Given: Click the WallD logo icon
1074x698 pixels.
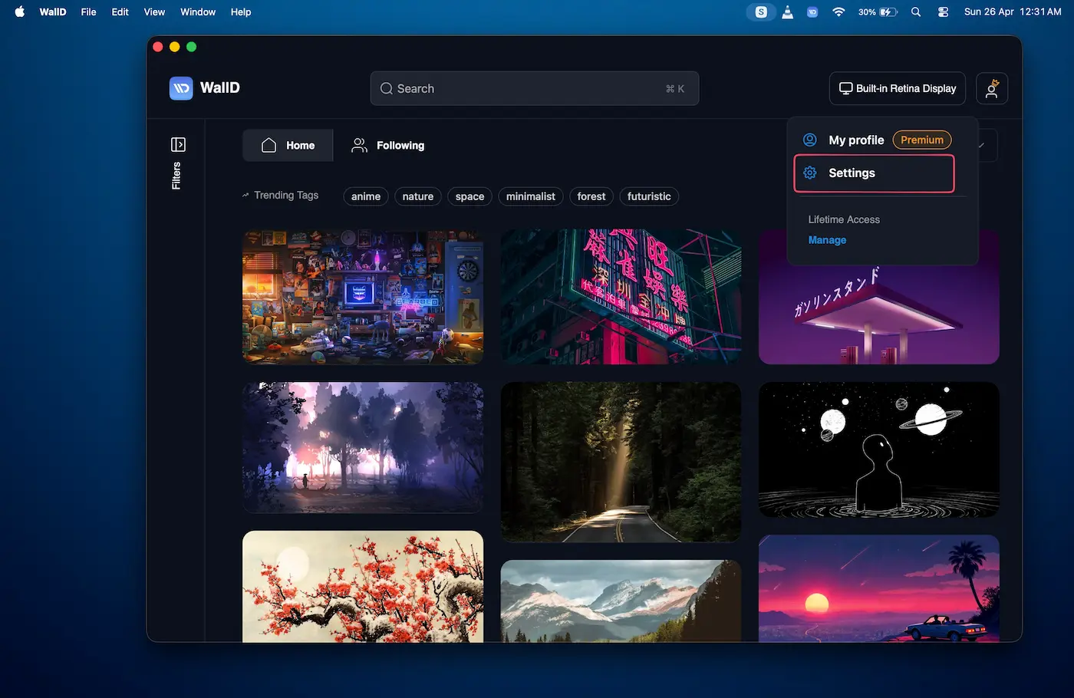Looking at the screenshot, I should tap(181, 88).
